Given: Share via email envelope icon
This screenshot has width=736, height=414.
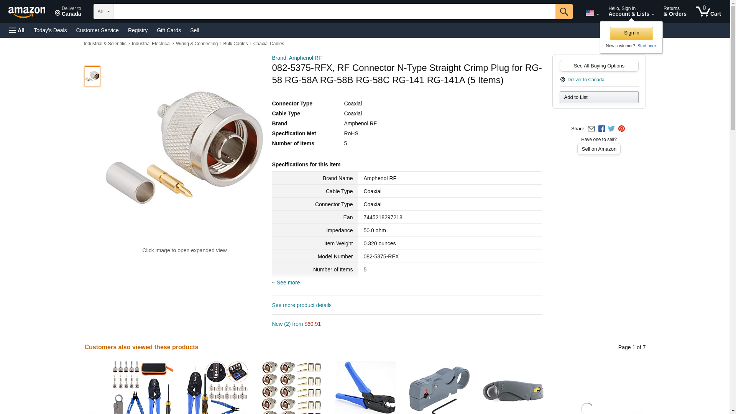Looking at the screenshot, I should (591, 129).
